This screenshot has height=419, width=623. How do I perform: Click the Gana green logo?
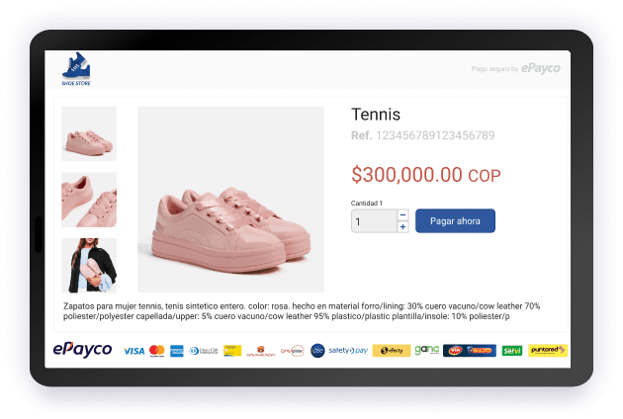(x=427, y=350)
